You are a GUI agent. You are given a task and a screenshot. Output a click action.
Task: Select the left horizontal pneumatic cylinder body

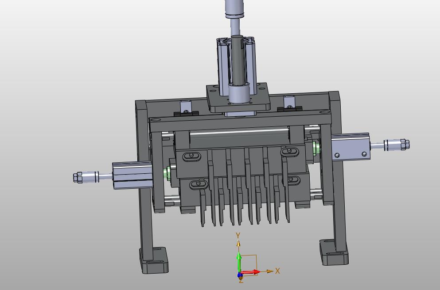click(132, 175)
